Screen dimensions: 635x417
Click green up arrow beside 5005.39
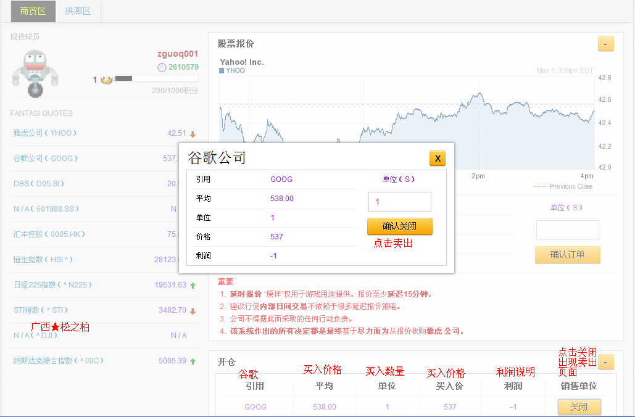193,361
